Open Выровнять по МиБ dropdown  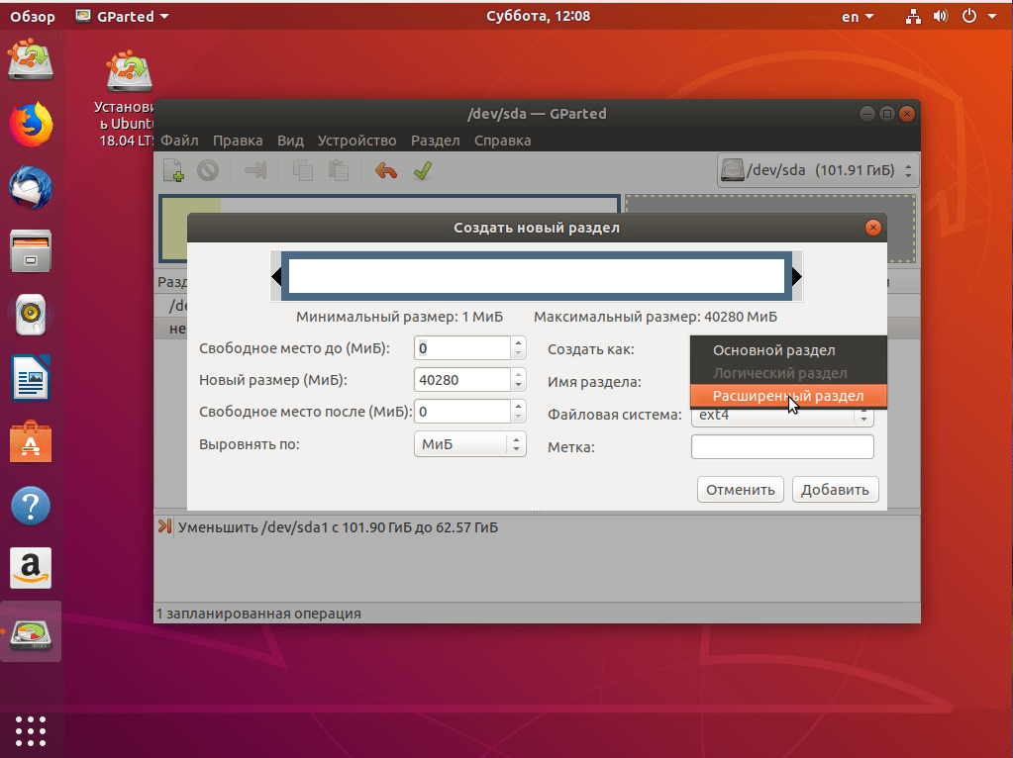click(x=469, y=444)
